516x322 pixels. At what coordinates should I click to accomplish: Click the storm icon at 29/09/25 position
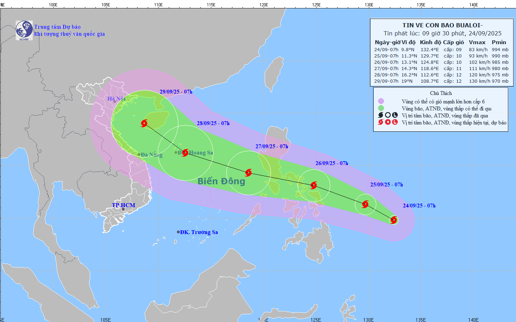[144, 123]
